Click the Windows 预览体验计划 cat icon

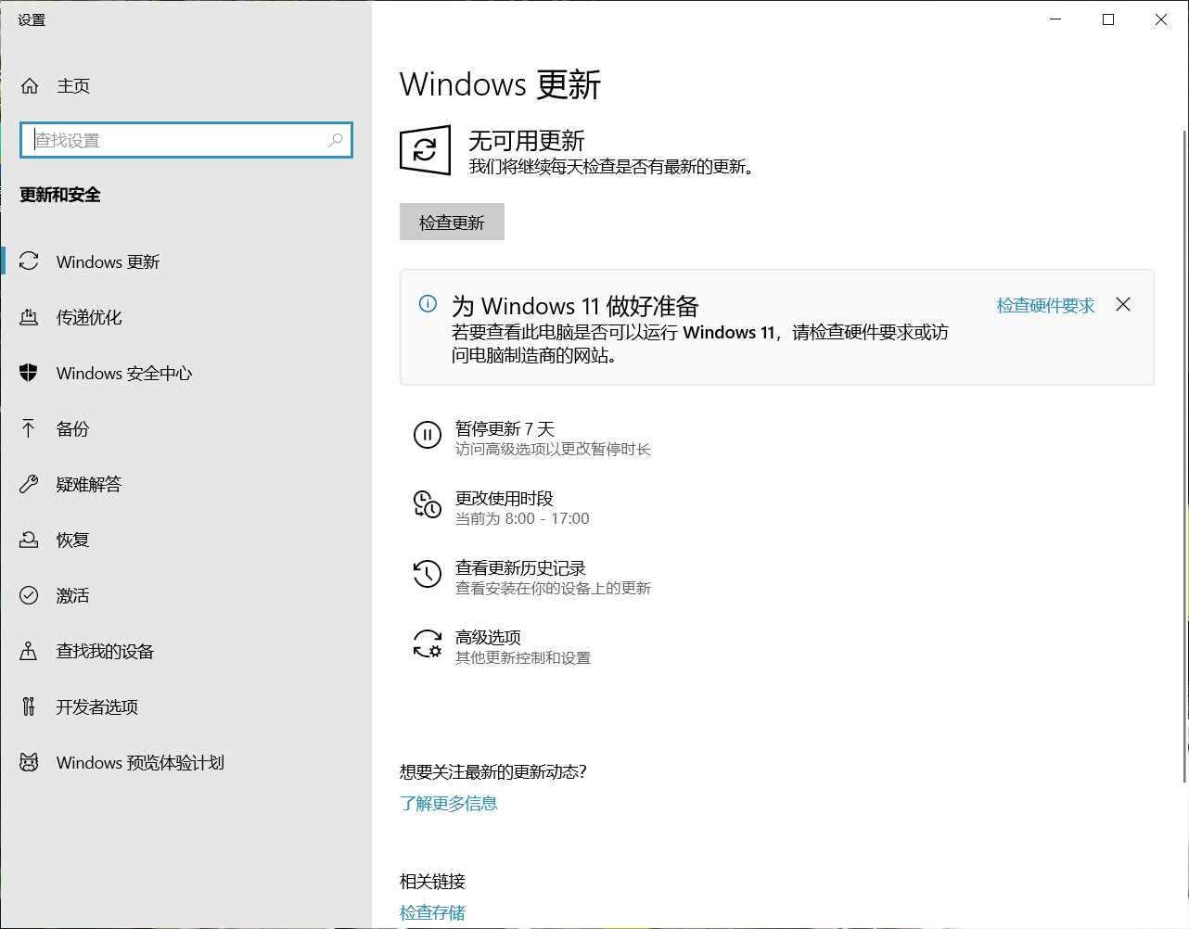click(29, 762)
